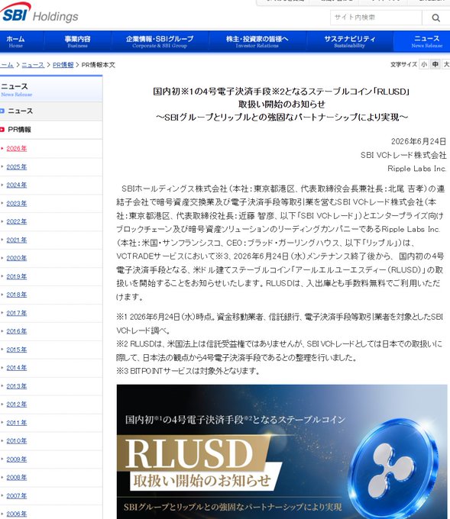
Task: Open the 2022年 archive link
Action: coord(17,222)
